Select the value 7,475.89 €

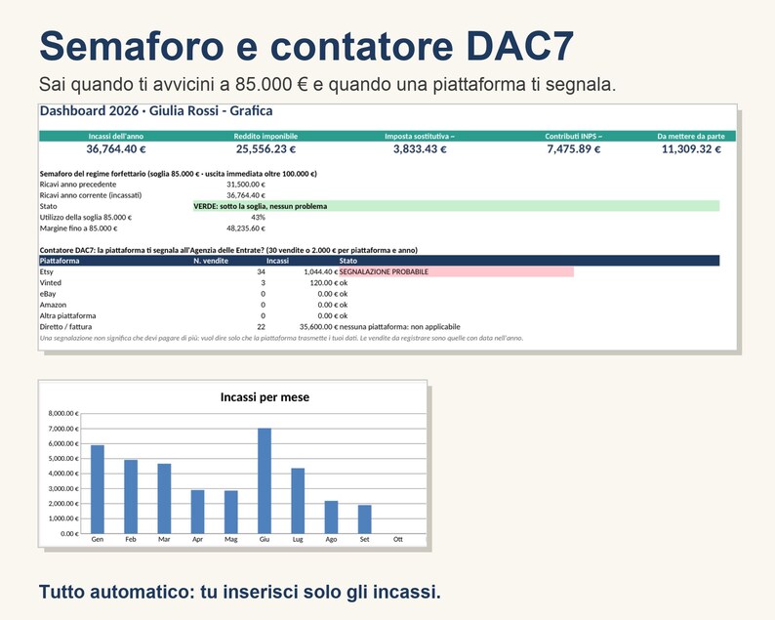tap(574, 148)
